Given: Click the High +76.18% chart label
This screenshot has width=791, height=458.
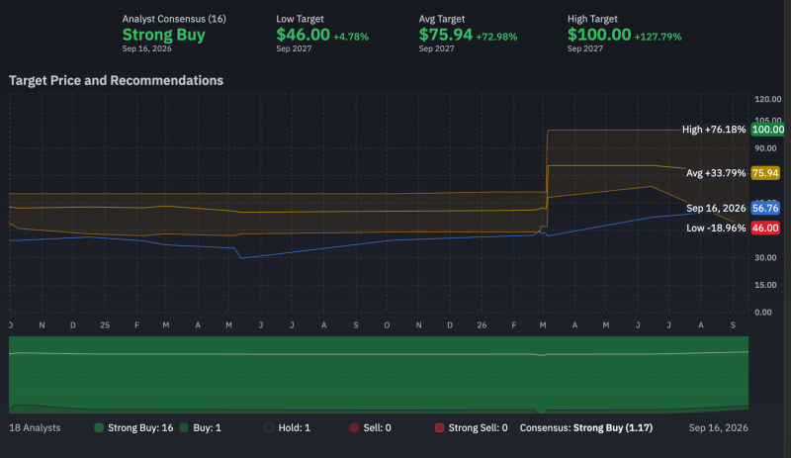Looking at the screenshot, I should pos(714,130).
